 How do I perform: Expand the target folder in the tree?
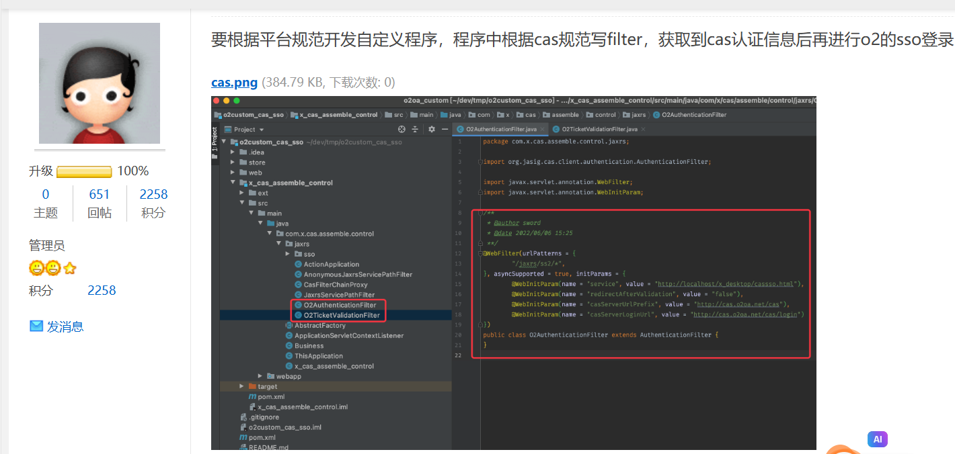[241, 386]
